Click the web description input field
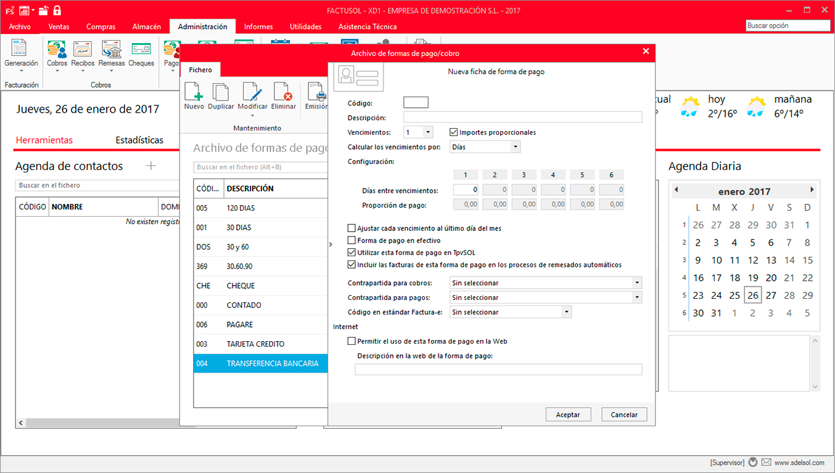Image resolution: width=835 pixels, height=473 pixels. click(498, 370)
